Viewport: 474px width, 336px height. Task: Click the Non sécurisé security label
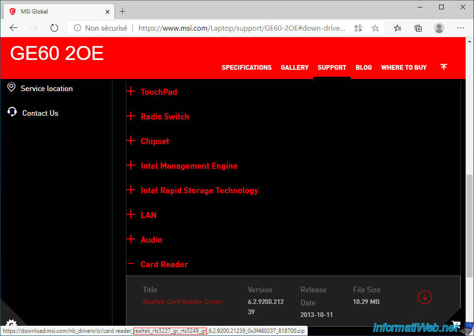tap(106, 28)
